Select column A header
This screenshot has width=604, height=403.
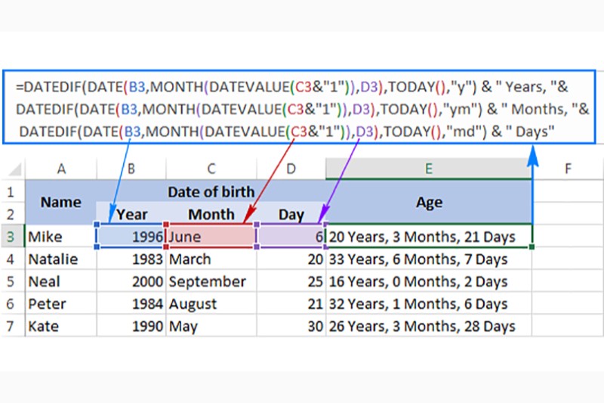tap(60, 168)
